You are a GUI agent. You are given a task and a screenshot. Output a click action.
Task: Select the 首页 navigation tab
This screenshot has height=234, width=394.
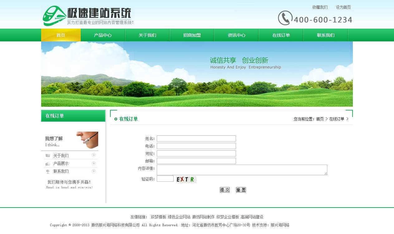[61, 35]
